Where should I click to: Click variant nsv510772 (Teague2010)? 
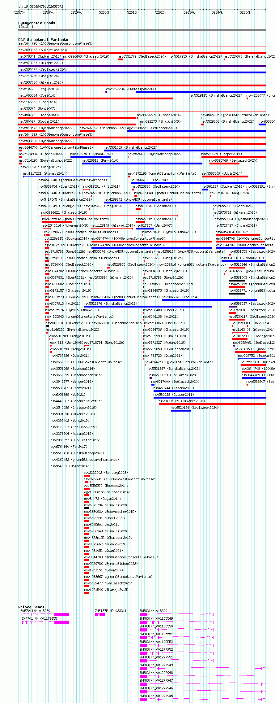39,89
